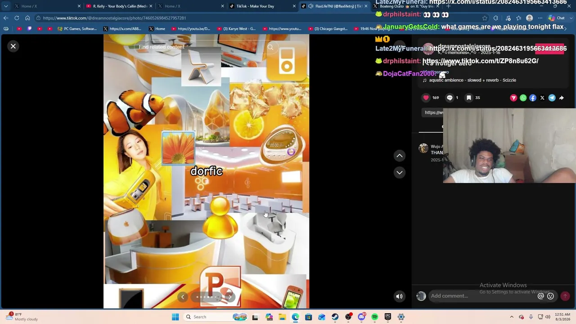Show the previous photo in the slideshow

(183, 297)
